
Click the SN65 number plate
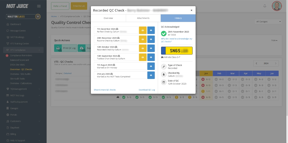[177, 51]
